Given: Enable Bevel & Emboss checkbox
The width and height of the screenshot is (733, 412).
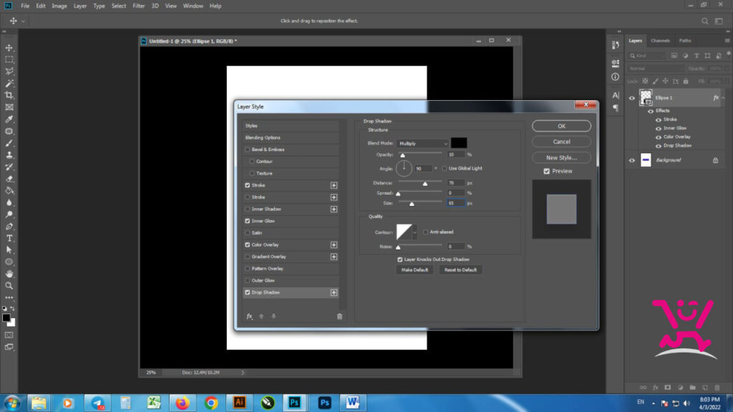Looking at the screenshot, I should [x=247, y=149].
